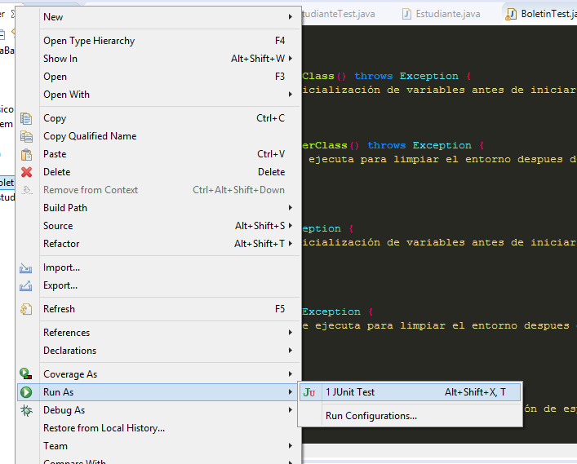
Task: Click the green Run As icon
Action: tap(26, 392)
